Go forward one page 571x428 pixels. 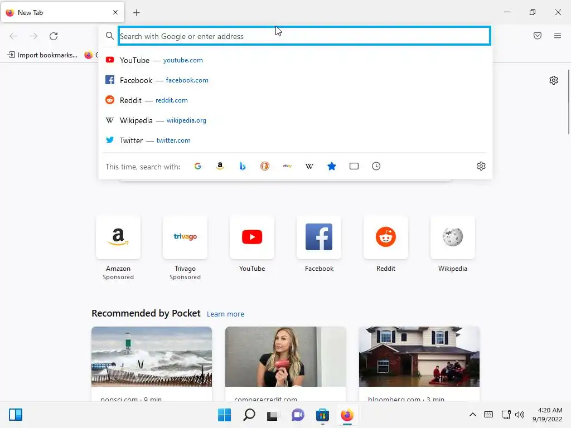point(33,36)
